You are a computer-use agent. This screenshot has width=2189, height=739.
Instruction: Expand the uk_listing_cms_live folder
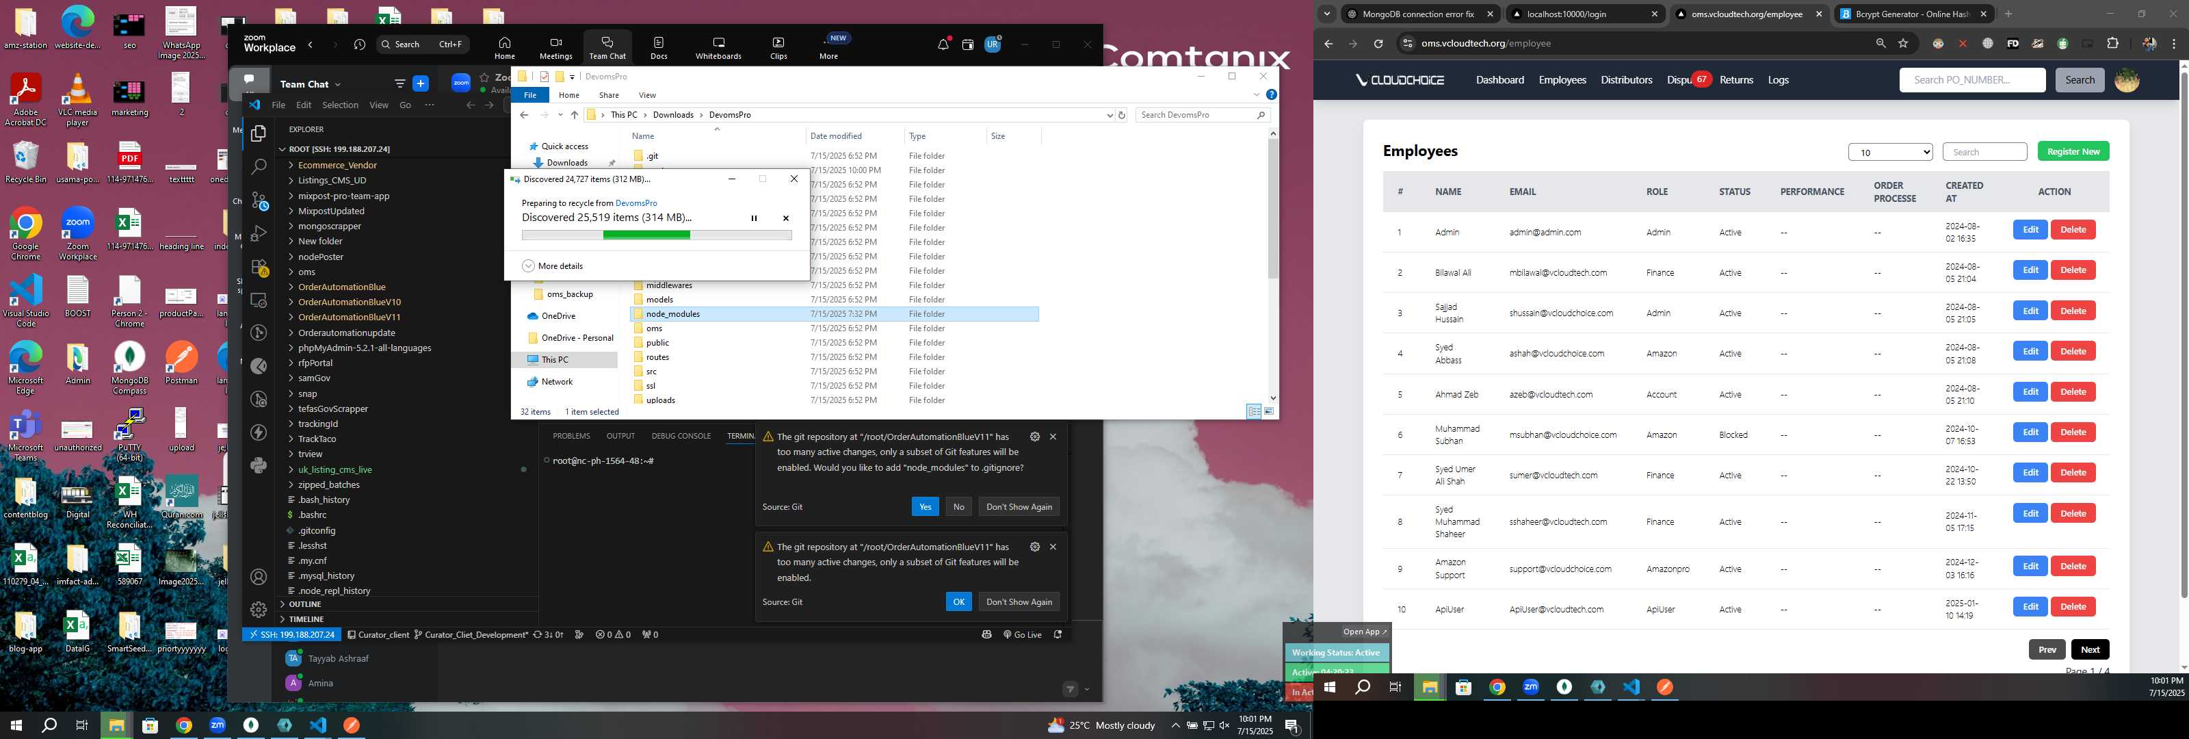pos(335,469)
